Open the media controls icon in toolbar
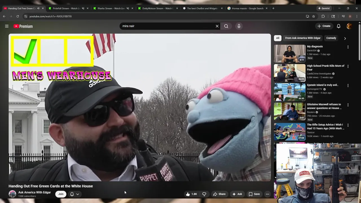The width and height of the screenshot is (361, 203). (x=343, y=16)
